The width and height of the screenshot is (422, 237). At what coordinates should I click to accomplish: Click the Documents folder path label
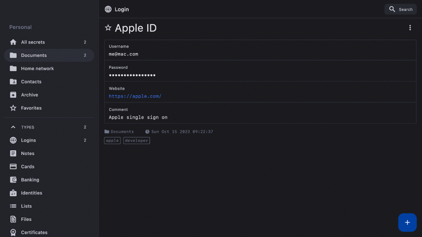[122, 132]
